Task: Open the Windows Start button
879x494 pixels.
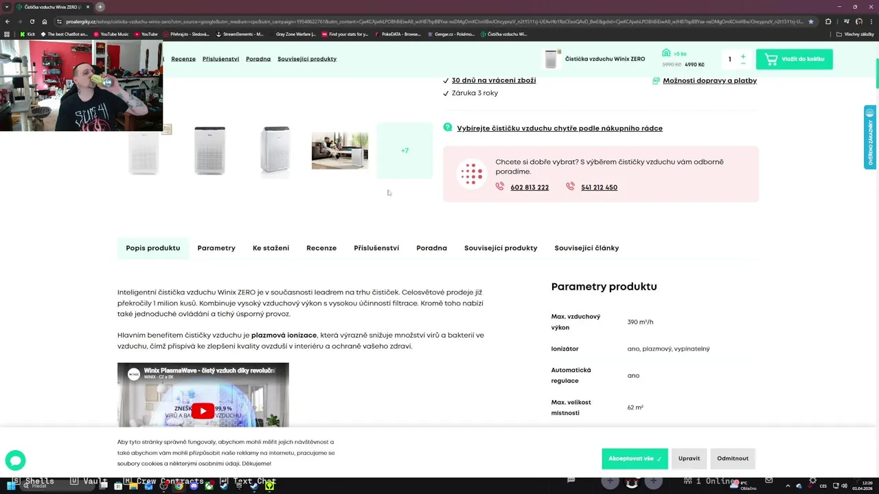Action: 12,485
